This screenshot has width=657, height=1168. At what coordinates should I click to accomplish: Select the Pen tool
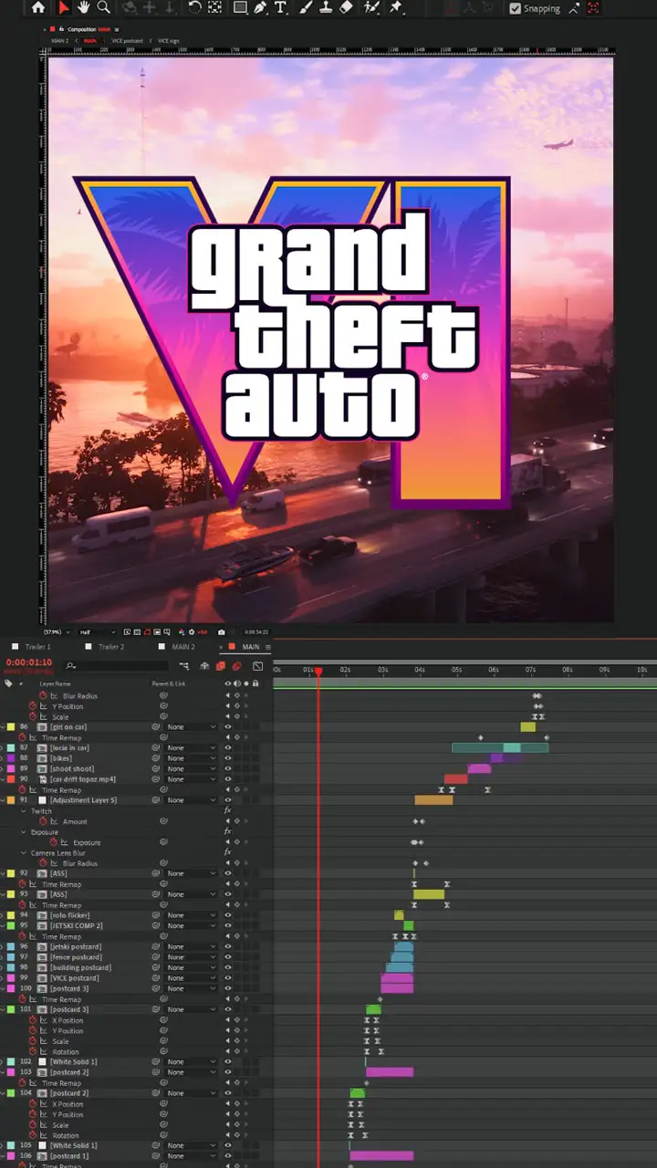click(x=260, y=7)
